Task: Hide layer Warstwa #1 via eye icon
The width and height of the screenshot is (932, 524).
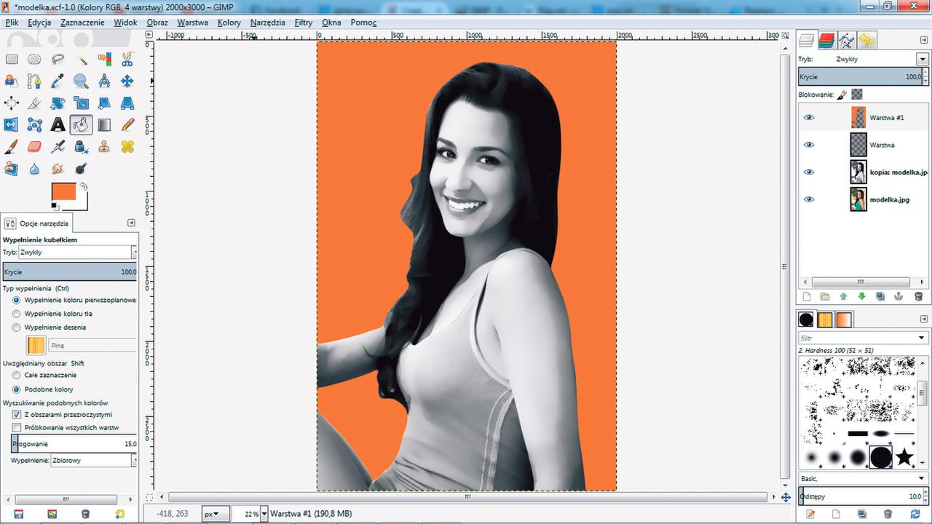Action: (809, 117)
